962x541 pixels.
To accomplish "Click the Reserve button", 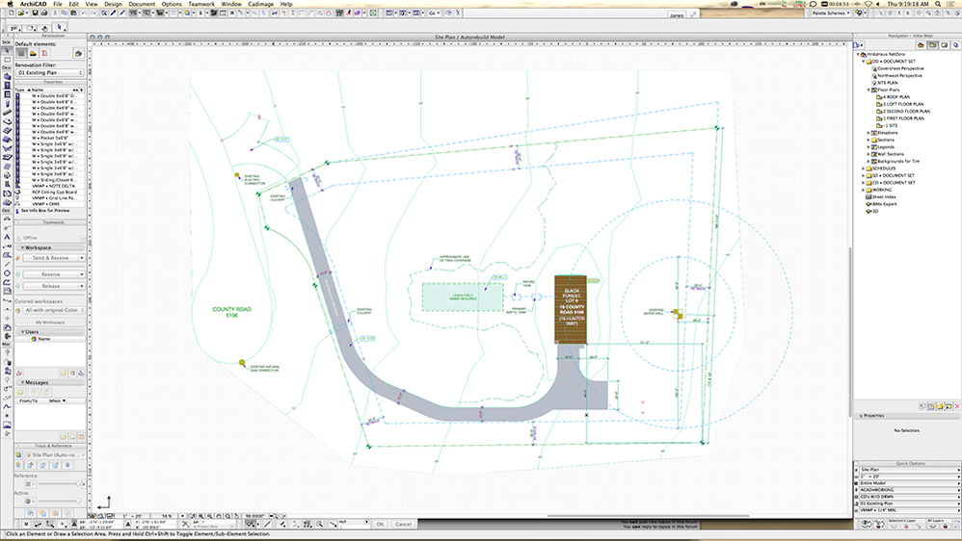I will 50,274.
